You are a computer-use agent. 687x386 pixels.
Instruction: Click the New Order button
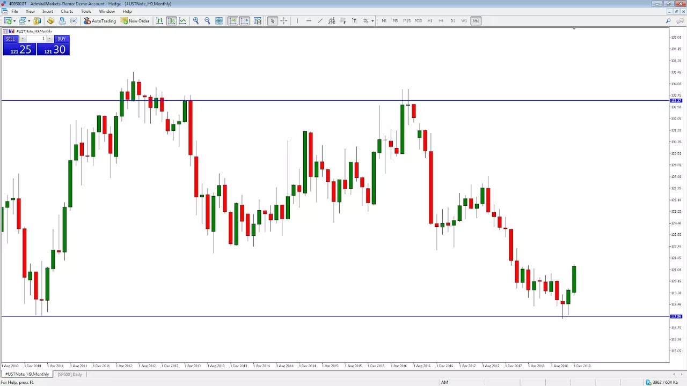click(x=135, y=21)
